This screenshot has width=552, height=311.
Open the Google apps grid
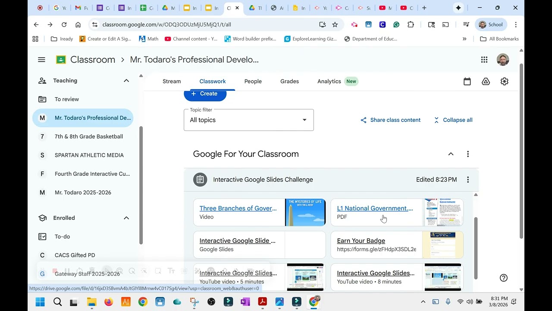click(x=484, y=60)
